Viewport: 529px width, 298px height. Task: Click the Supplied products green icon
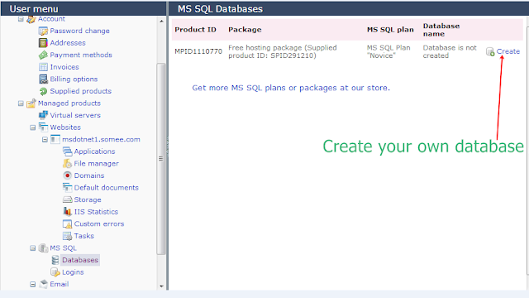[43, 91]
